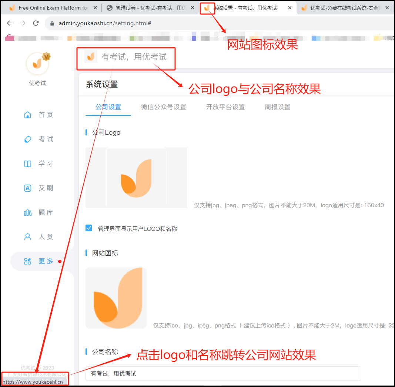Screen dimensions: 395x387
Task: Click the VIP badge on avatar
Action: (x=46, y=56)
